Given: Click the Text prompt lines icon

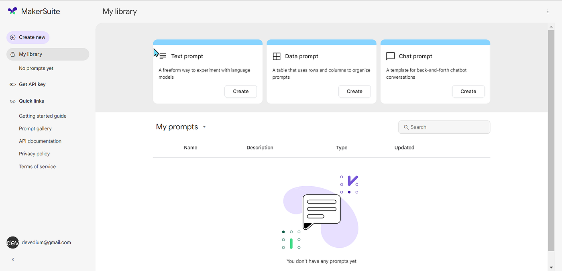Looking at the screenshot, I should pyautogui.click(x=163, y=57).
